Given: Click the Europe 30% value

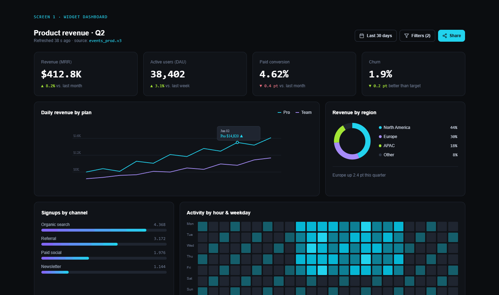Looking at the screenshot, I should [454, 137].
